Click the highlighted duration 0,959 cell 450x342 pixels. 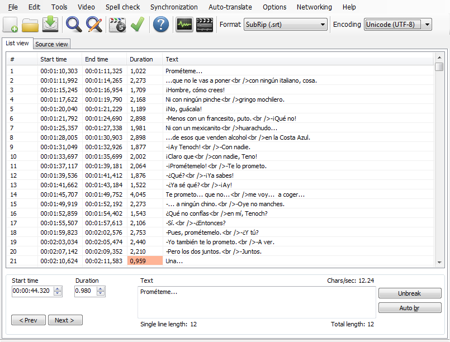coord(145,261)
